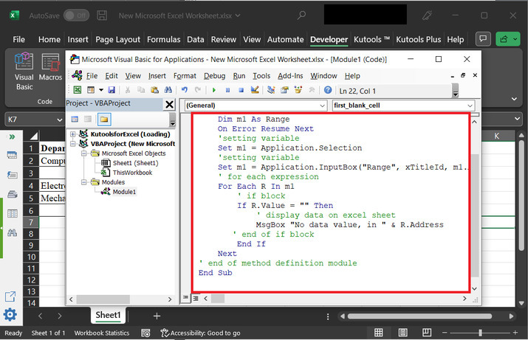Collapse the Modules folder tree node
The image size is (528, 340).
click(83, 181)
